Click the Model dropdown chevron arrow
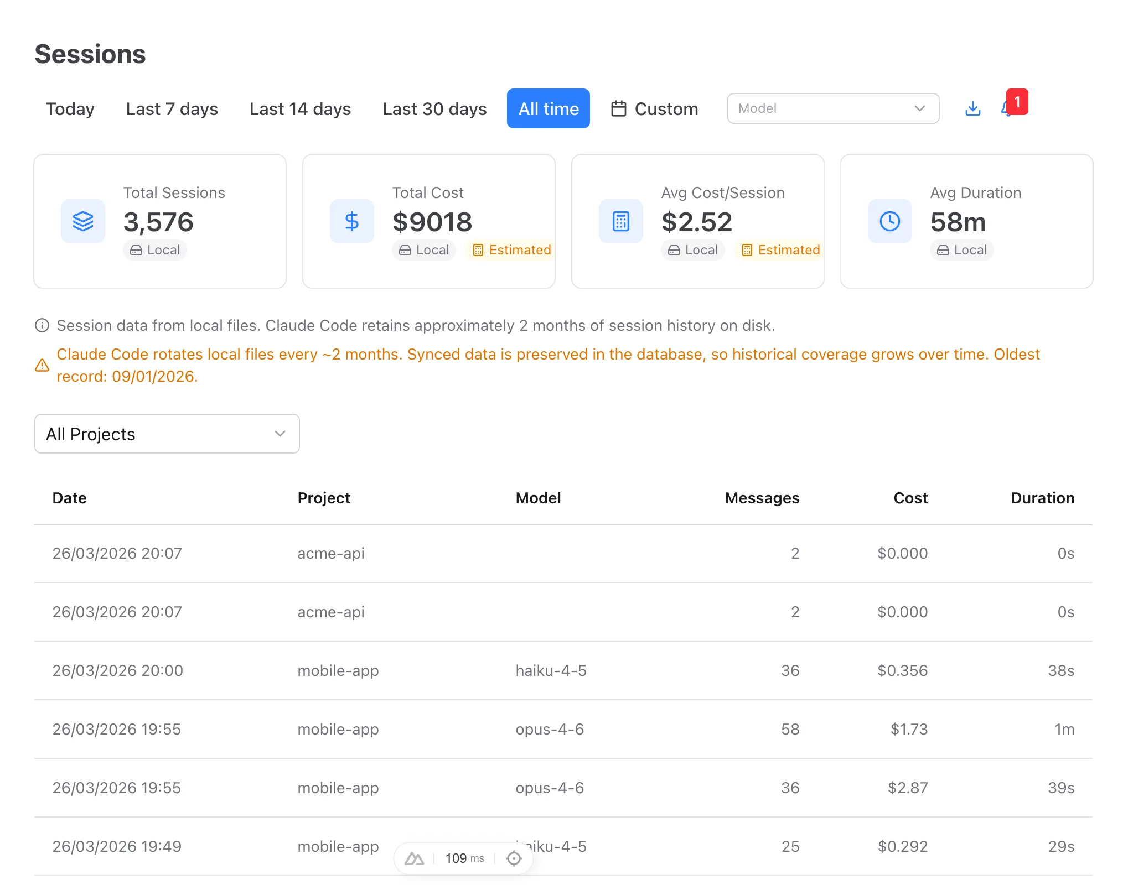Image resolution: width=1128 pixels, height=885 pixels. pos(919,108)
